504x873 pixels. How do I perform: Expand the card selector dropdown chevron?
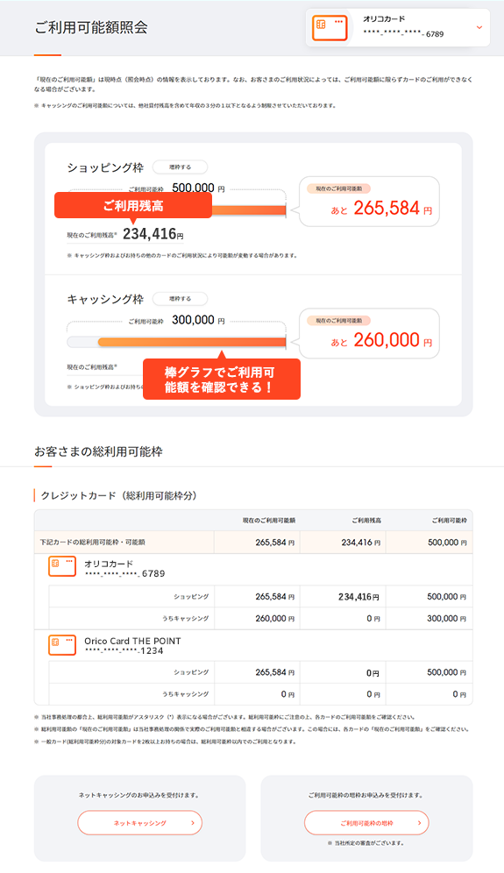pos(479,27)
